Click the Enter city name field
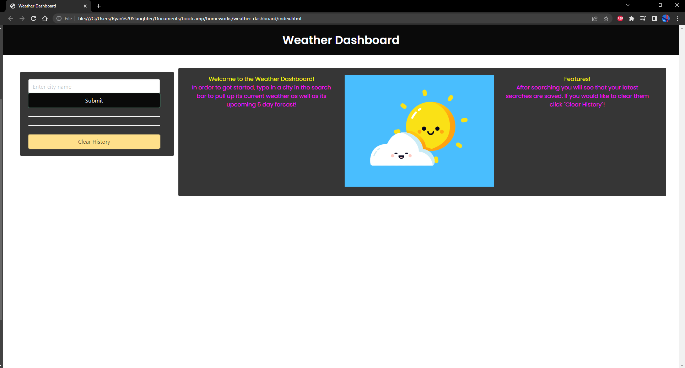 coord(94,86)
